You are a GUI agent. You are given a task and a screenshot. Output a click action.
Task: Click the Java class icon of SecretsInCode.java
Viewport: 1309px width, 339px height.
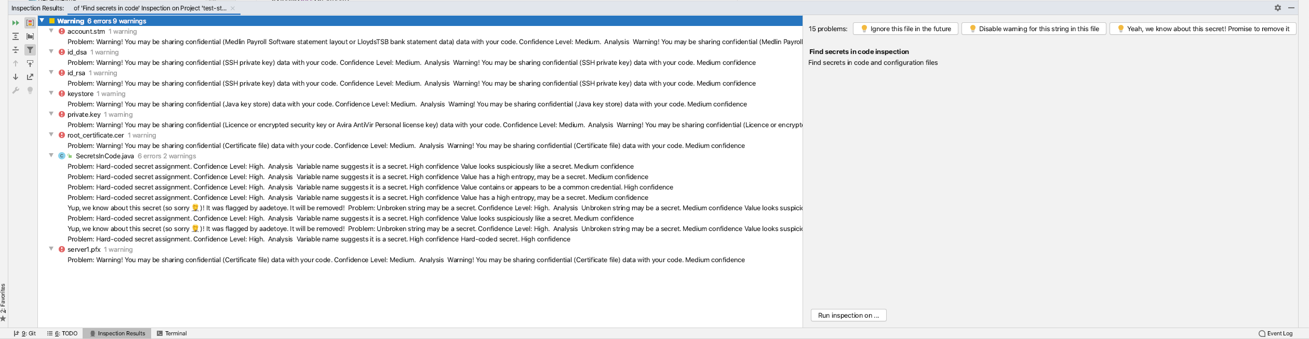pos(62,156)
